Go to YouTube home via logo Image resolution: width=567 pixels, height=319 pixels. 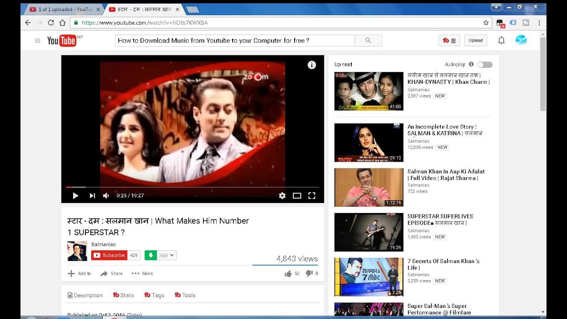tap(62, 41)
